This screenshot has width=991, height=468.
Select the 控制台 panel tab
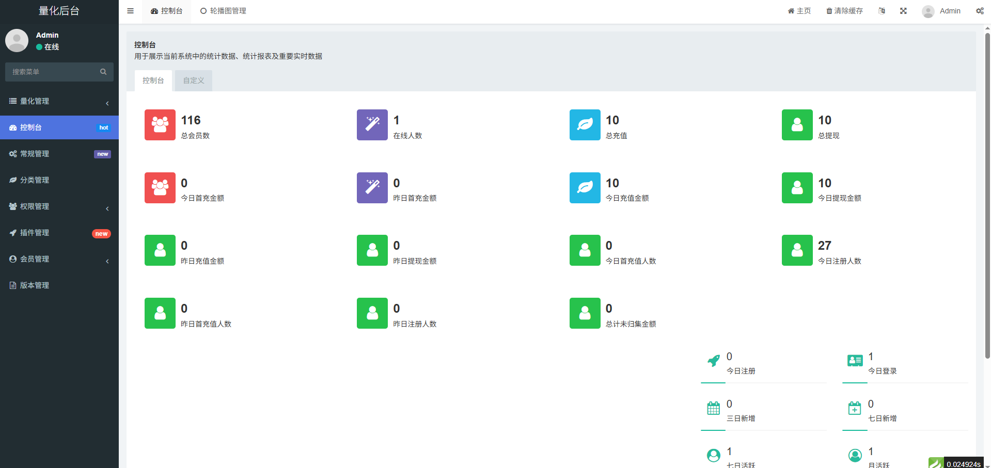pos(153,80)
